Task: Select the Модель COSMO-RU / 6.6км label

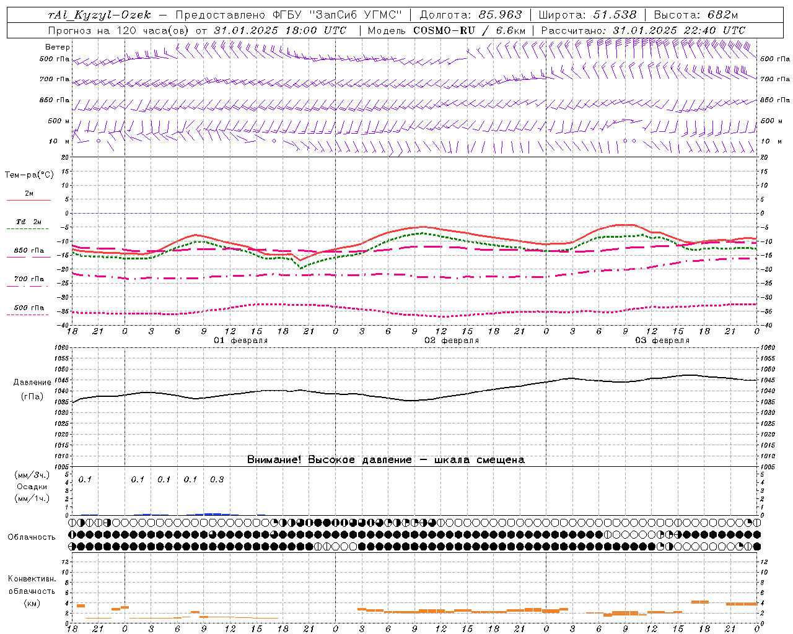Action: [447, 30]
